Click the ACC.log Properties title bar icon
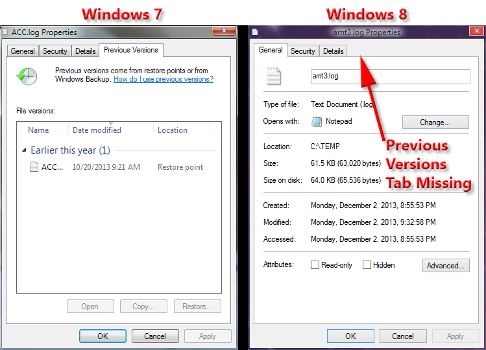This screenshot has width=486, height=350. pos(5,32)
